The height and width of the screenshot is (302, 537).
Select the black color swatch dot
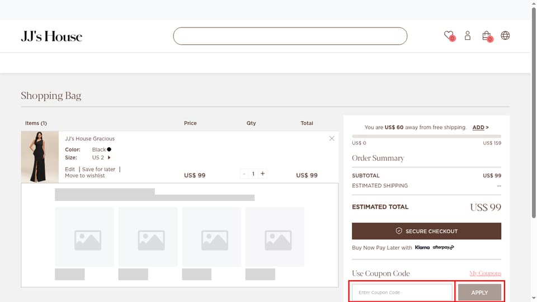pos(109,149)
